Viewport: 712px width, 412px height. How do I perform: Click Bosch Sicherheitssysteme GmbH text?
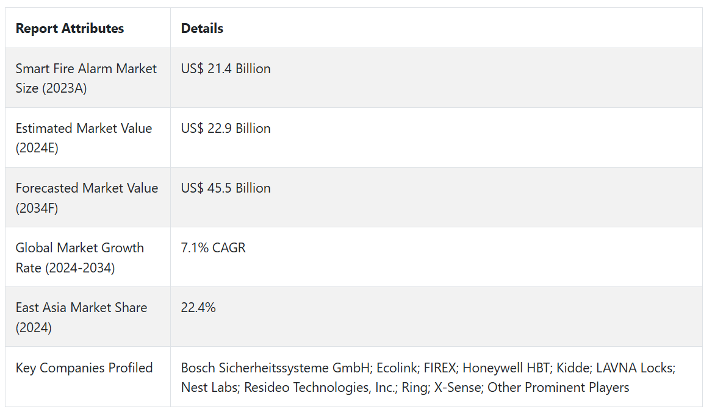[275, 368]
